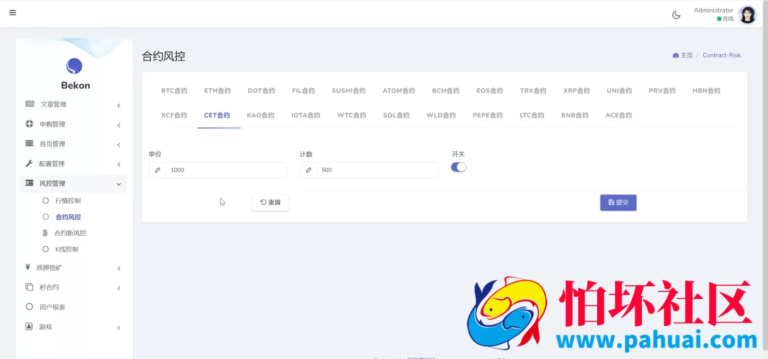
Task: Switch to the ETH合约 tab
Action: pos(217,91)
